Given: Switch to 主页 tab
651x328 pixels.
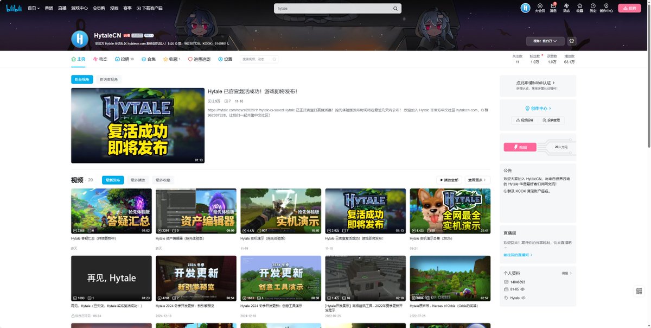Looking at the screenshot, I should pyautogui.click(x=78, y=59).
